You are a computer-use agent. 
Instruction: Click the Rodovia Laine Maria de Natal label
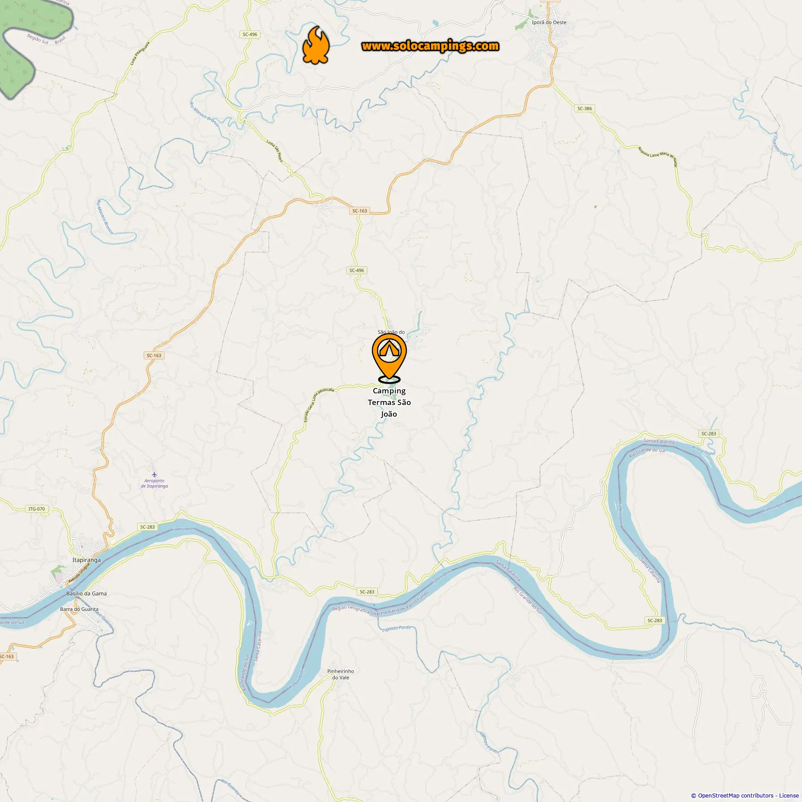tap(658, 156)
